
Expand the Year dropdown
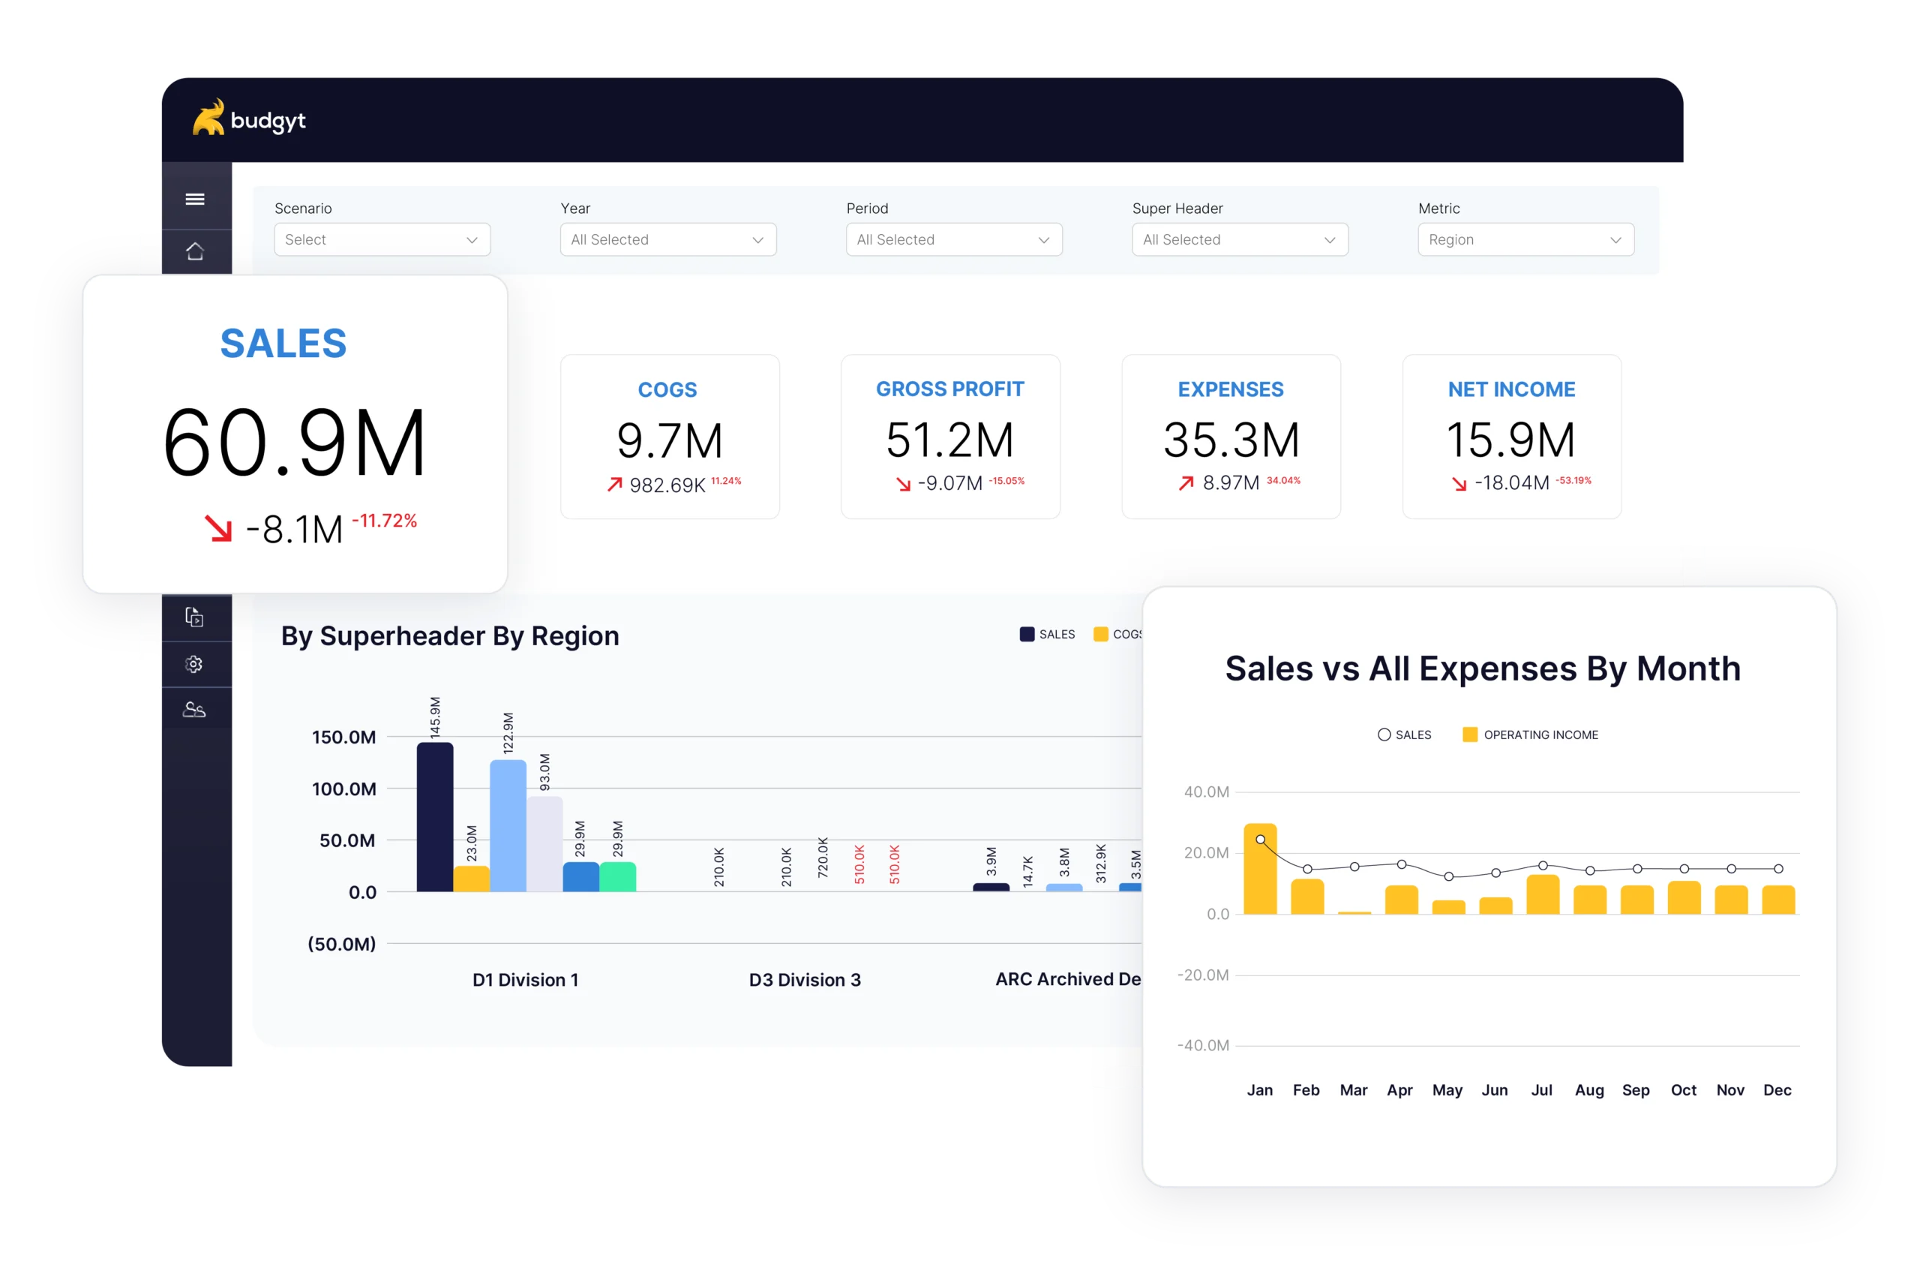coord(667,240)
